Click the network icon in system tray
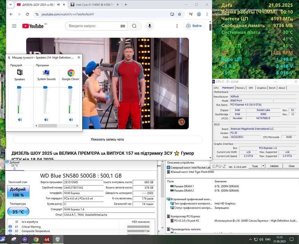This screenshot has height=244, width=299. 256,239
